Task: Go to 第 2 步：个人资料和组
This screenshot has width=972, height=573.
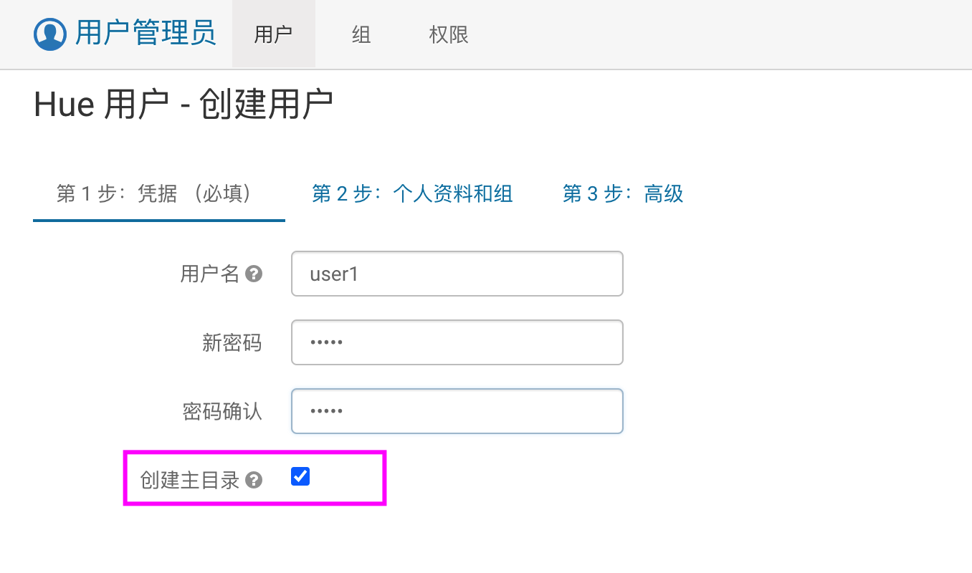Action: click(x=412, y=193)
